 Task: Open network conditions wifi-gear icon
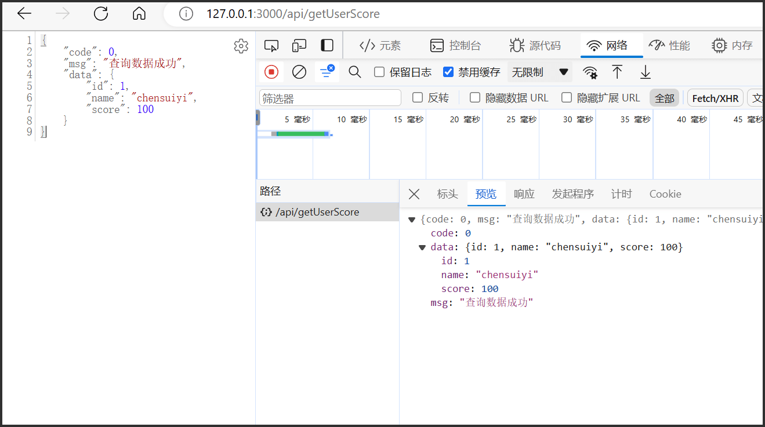(590, 72)
